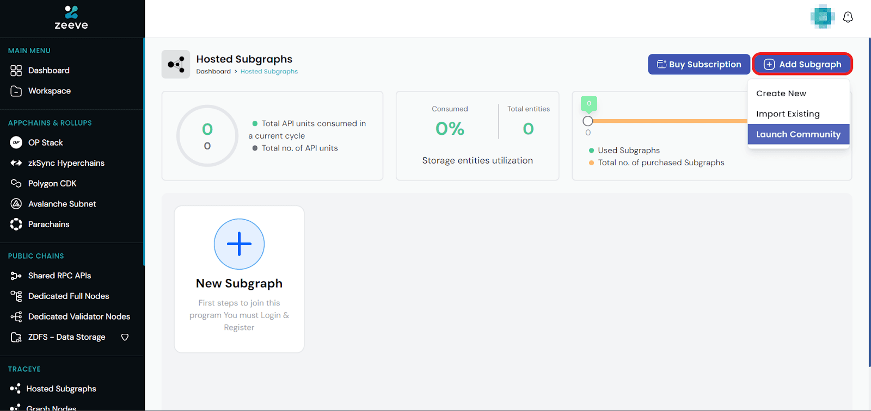Open Dedicated Full Nodes menu item
Image resolution: width=871 pixels, height=411 pixels.
click(x=69, y=296)
